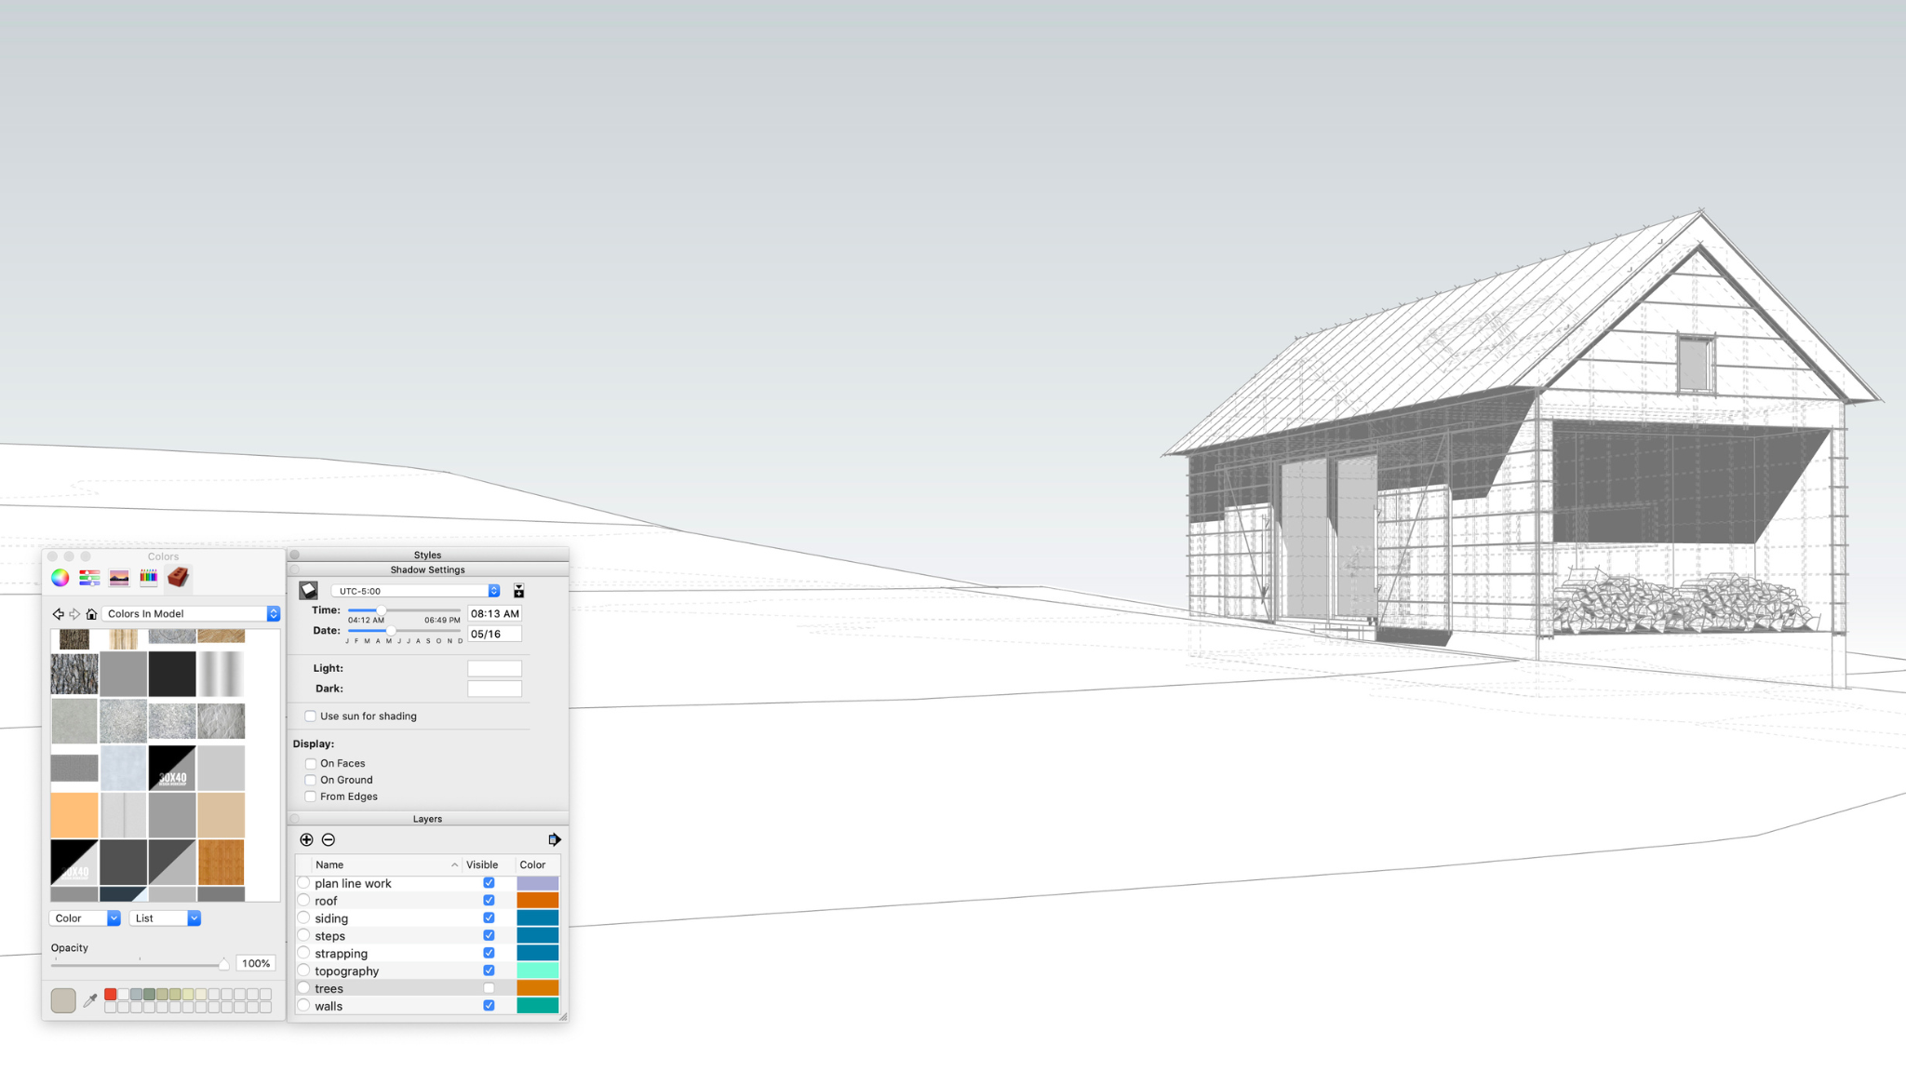This screenshot has height=1071, width=1906.
Task: Select the brick texture picker icon
Action: 178,577
